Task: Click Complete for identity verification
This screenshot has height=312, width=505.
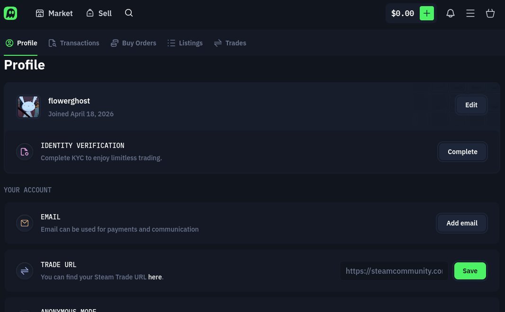Action: point(462,152)
